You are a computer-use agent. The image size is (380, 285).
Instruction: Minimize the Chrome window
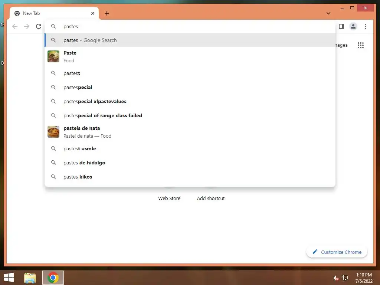coord(342,8)
